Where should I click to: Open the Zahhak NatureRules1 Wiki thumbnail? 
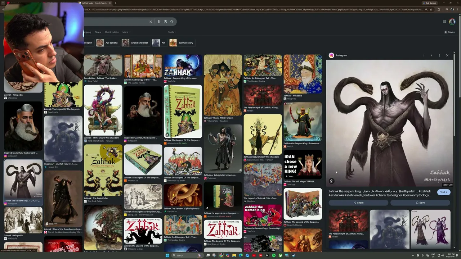tap(263, 135)
